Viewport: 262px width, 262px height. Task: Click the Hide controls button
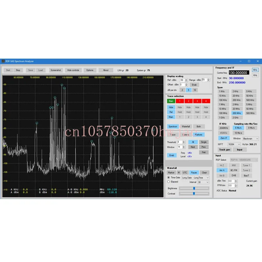coord(73,70)
